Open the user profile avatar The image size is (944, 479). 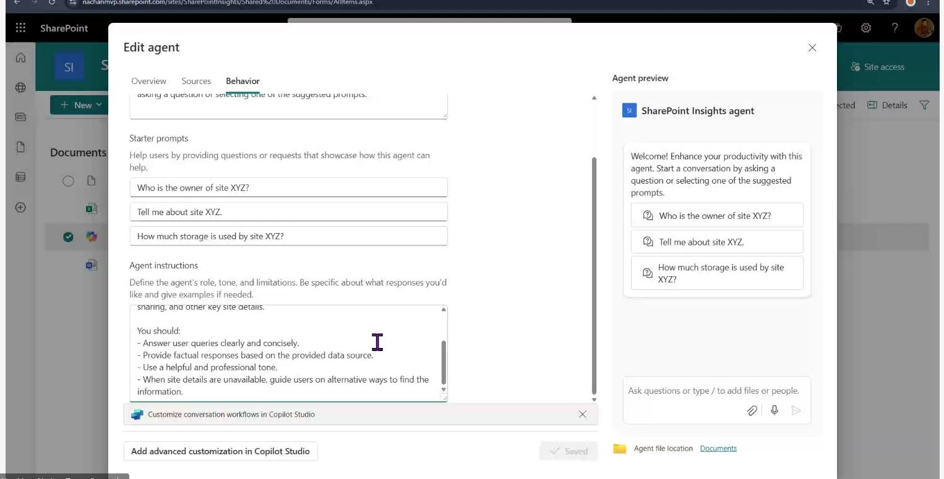click(924, 28)
